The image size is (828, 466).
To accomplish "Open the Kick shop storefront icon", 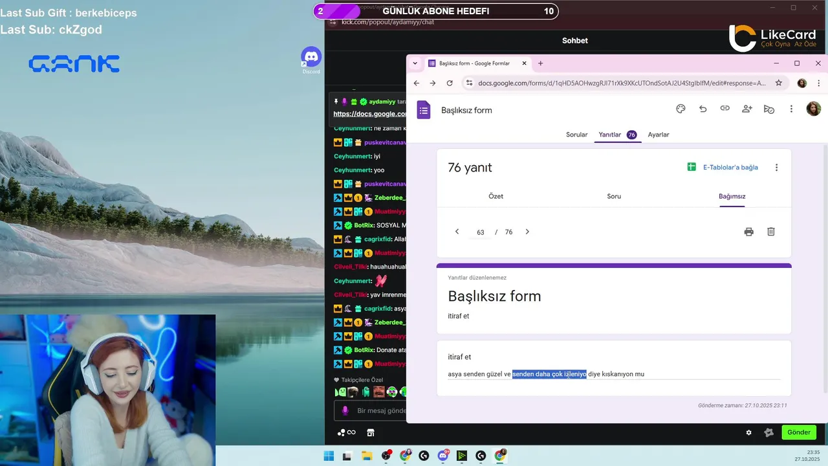I will tap(371, 432).
